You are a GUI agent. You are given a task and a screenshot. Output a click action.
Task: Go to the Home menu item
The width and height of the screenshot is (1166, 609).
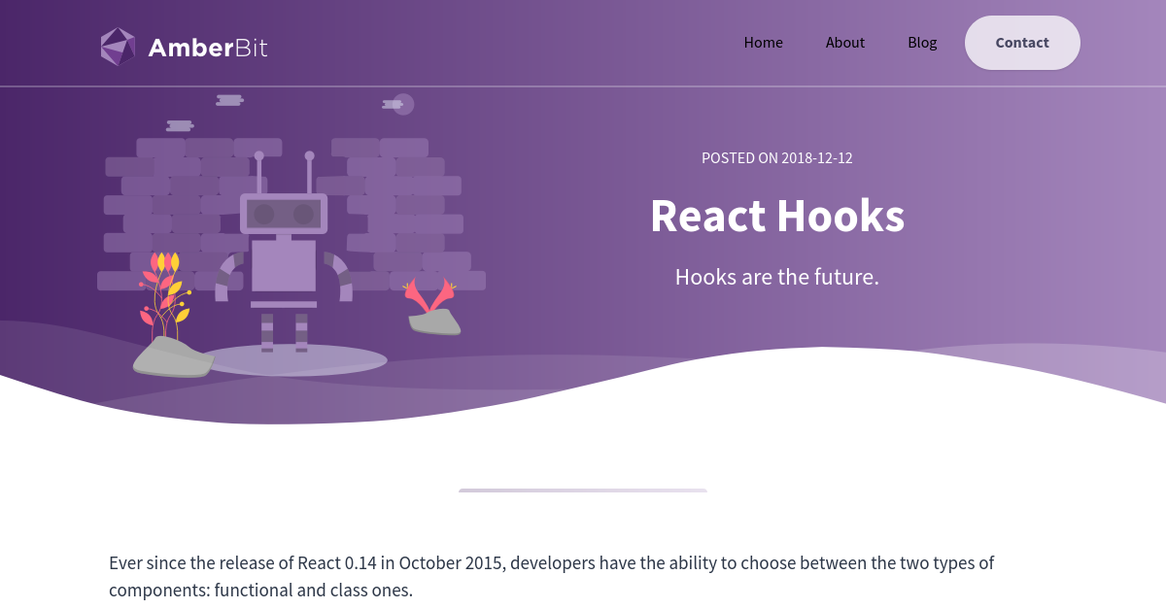click(x=764, y=43)
